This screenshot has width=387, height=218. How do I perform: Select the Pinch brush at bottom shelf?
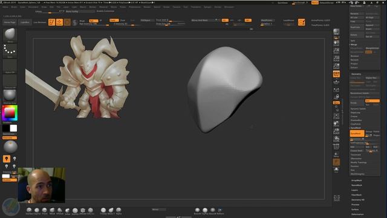[44, 211]
